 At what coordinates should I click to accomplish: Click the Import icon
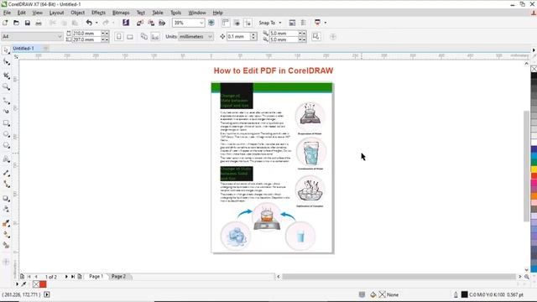click(x=140, y=23)
